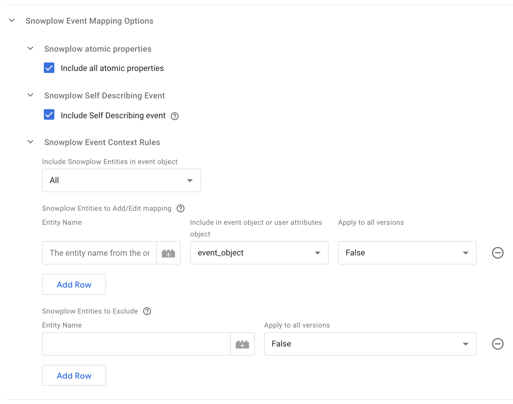Collapse Snowplow Event Mapping Options
This screenshot has height=404, width=513.
click(12, 21)
